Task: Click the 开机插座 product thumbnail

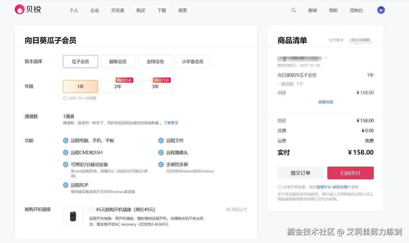Action: [x=73, y=216]
